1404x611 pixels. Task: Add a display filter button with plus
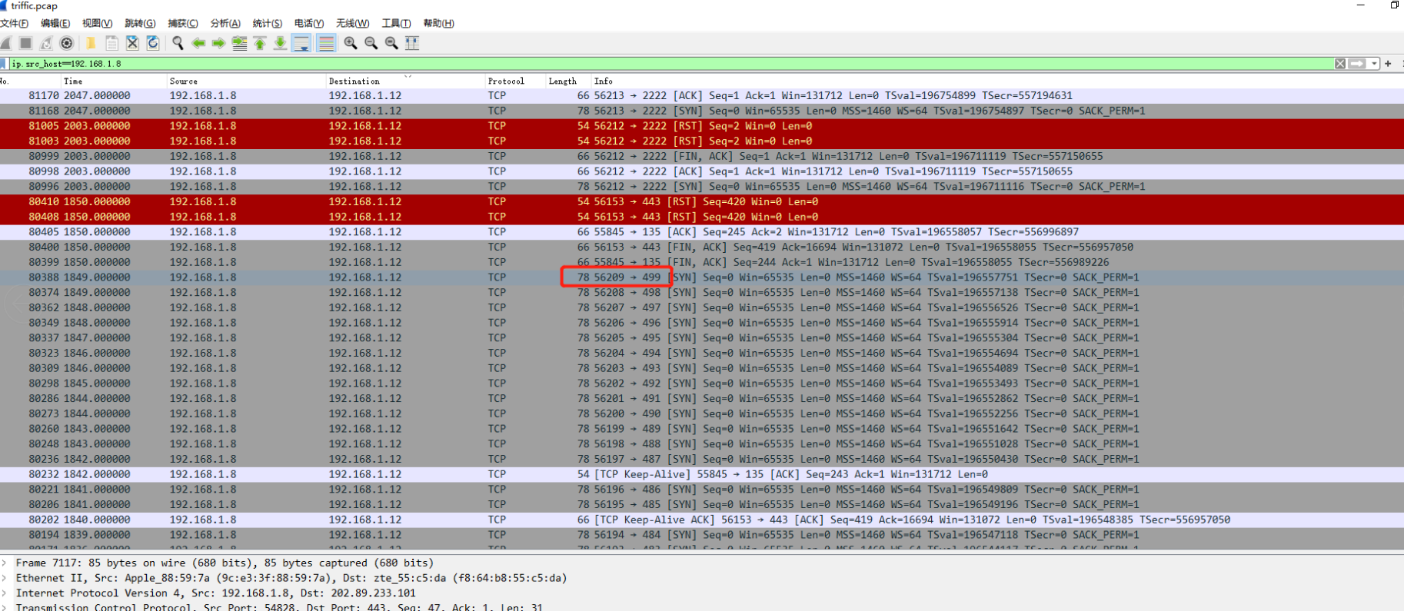coord(1388,64)
